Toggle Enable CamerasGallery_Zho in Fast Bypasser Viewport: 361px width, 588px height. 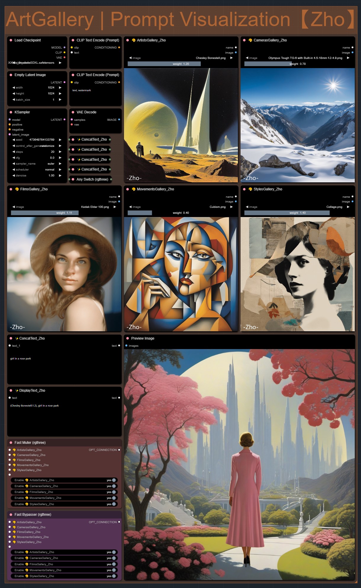[x=64, y=558]
